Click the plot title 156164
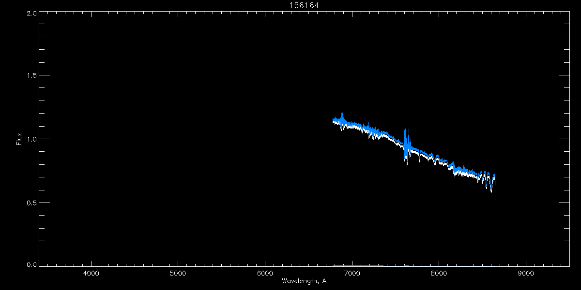 coord(304,5)
